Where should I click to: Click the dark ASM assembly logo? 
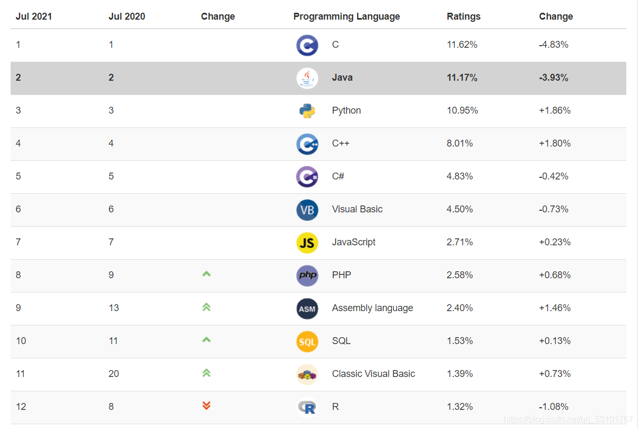[307, 308]
